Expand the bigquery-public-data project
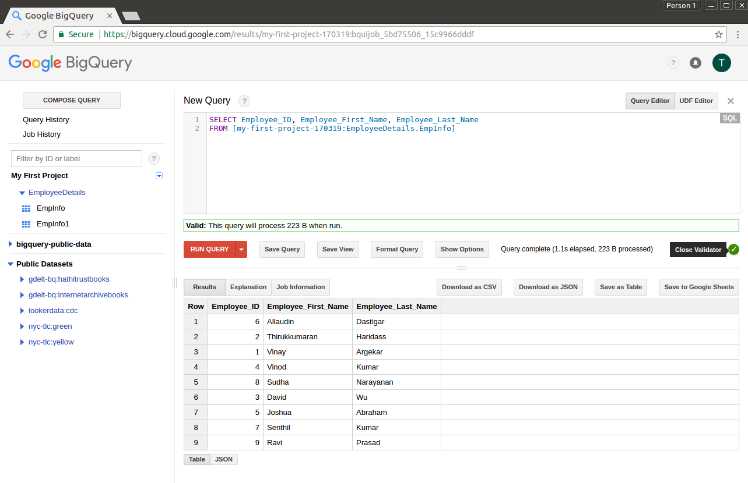The width and height of the screenshot is (748, 483). coord(10,244)
